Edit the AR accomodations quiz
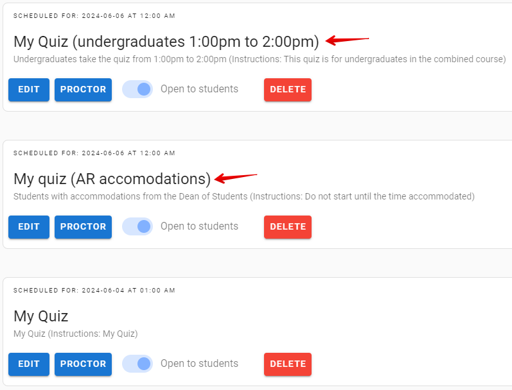This screenshot has width=512, height=390. pyautogui.click(x=29, y=227)
